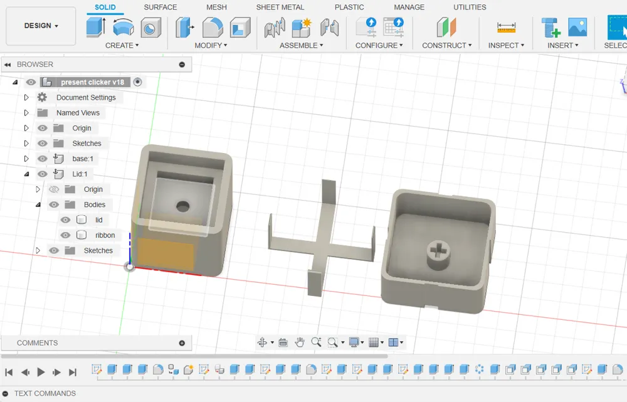
Task: Show the hidden Origin folder under Lid:1
Action: pos(54,189)
